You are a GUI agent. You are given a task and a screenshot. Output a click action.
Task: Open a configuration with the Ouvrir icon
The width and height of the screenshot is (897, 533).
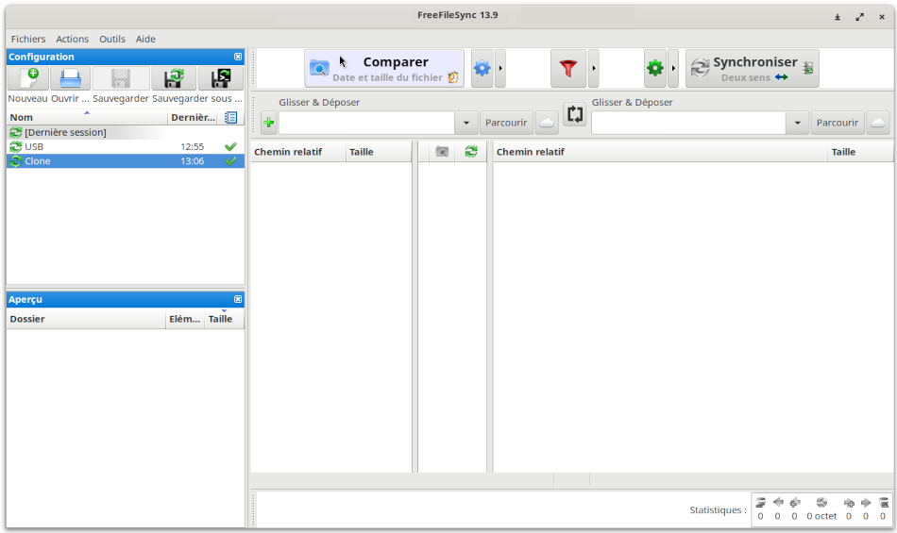point(71,78)
